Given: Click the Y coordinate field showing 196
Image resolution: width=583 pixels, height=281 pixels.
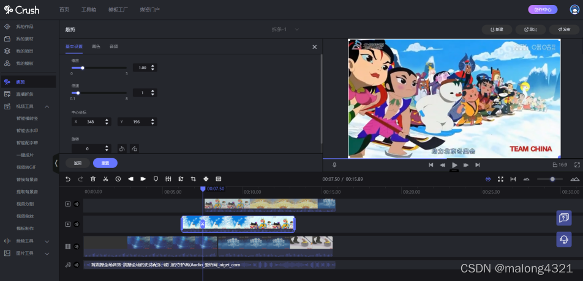Looking at the screenshot, I should point(138,122).
